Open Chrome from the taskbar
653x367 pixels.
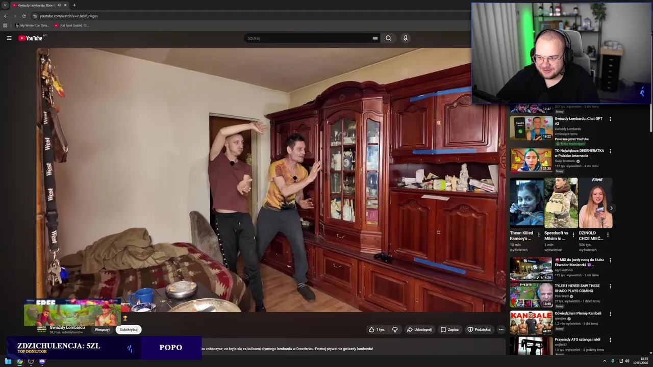19,361
